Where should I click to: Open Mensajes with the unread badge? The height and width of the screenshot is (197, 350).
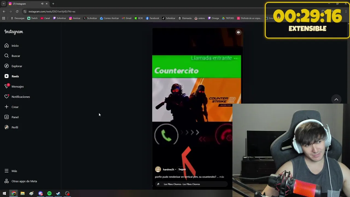14,86
